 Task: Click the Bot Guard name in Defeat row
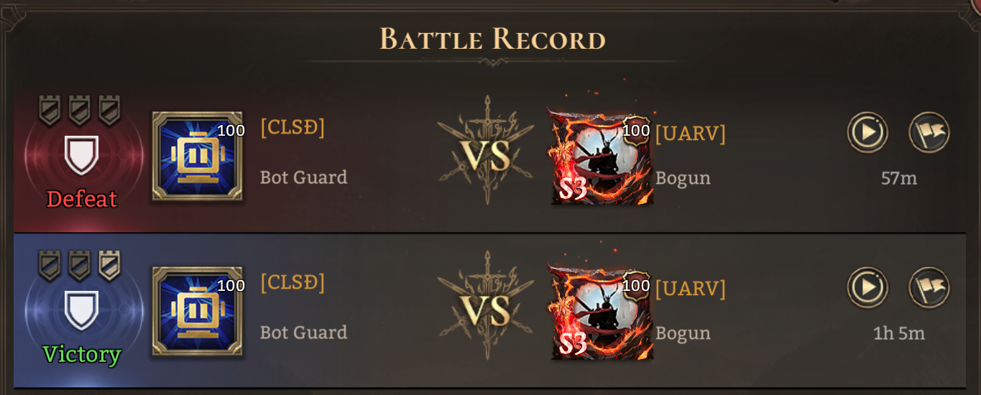tap(303, 177)
